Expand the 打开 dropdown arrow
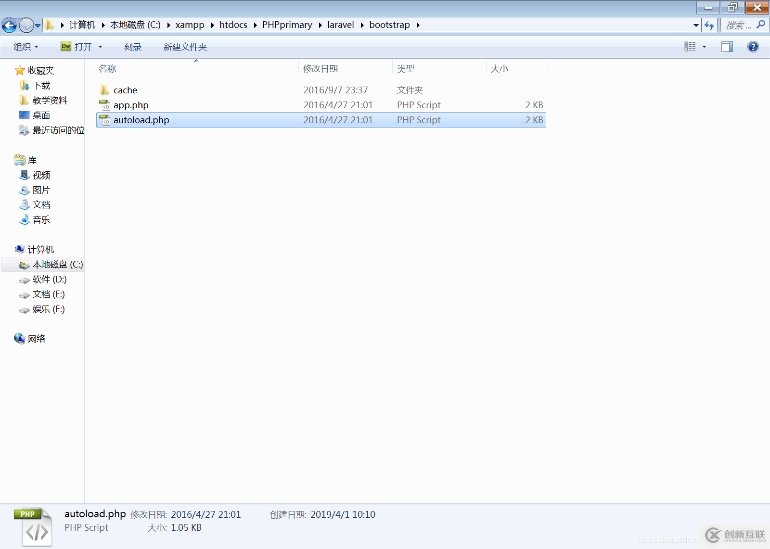770x549 pixels. [x=100, y=47]
